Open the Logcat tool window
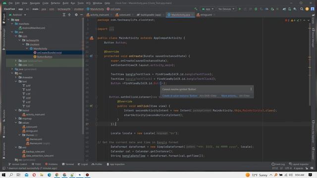Screen dimensions: 317x178 click(83, 164)
